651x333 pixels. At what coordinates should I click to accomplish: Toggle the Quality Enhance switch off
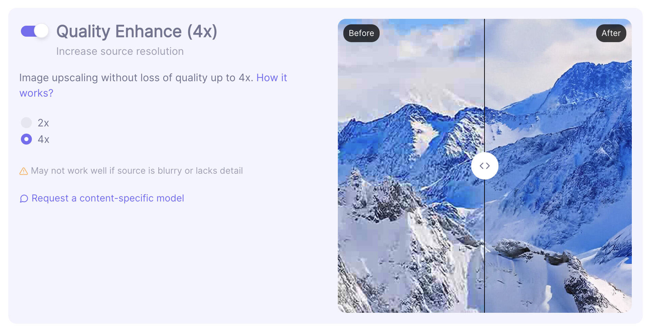point(34,31)
